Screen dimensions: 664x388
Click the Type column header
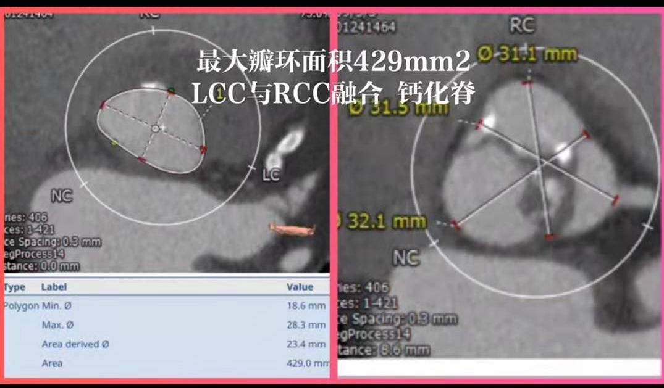pos(14,287)
